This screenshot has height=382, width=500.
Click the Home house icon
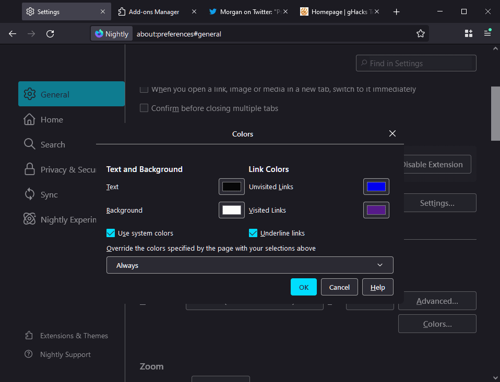coord(29,119)
